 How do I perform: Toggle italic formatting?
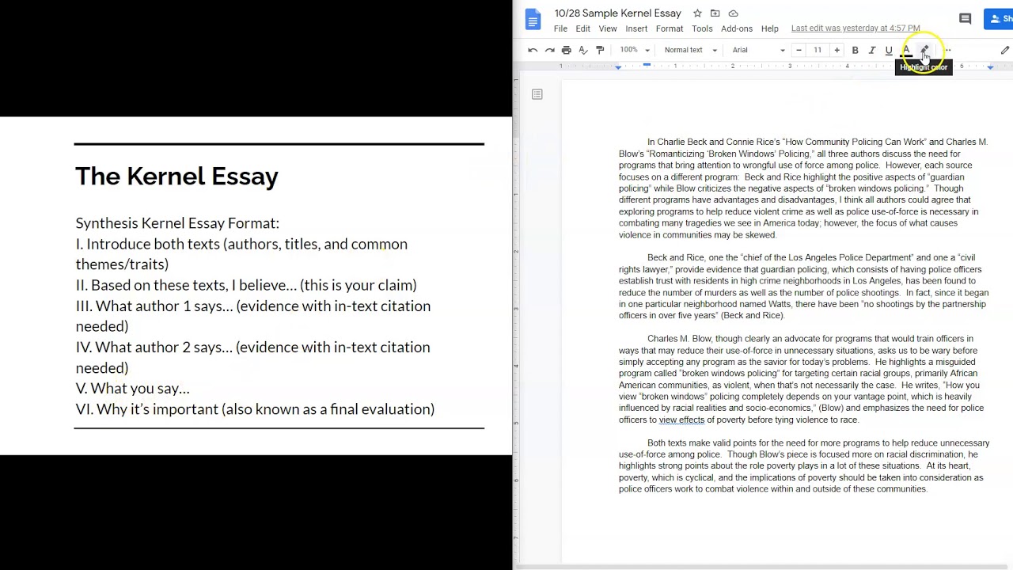[x=872, y=50]
